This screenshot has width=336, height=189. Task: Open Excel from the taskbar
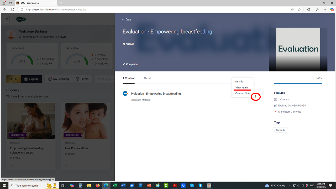(x=115, y=186)
